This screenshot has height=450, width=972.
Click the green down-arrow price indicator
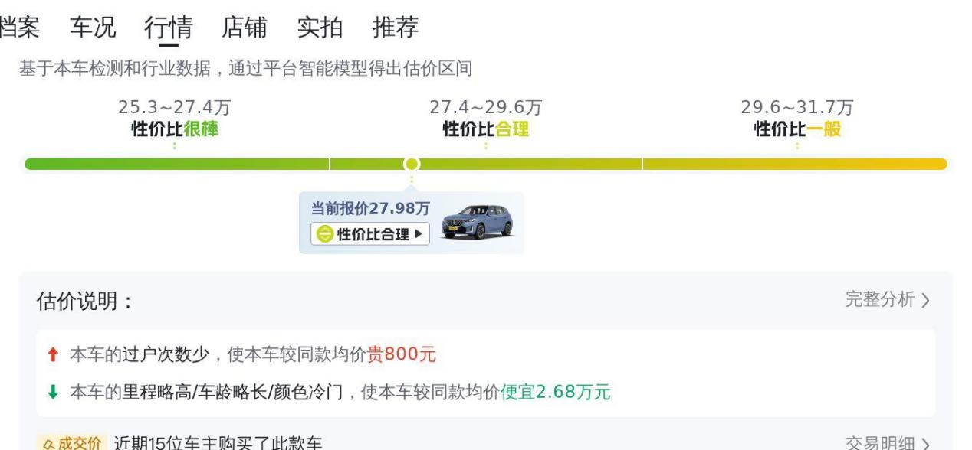(x=52, y=393)
